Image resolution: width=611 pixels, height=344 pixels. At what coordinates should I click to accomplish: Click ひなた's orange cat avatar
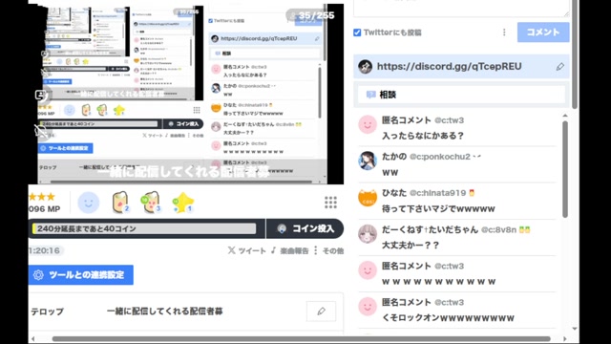pos(368,198)
